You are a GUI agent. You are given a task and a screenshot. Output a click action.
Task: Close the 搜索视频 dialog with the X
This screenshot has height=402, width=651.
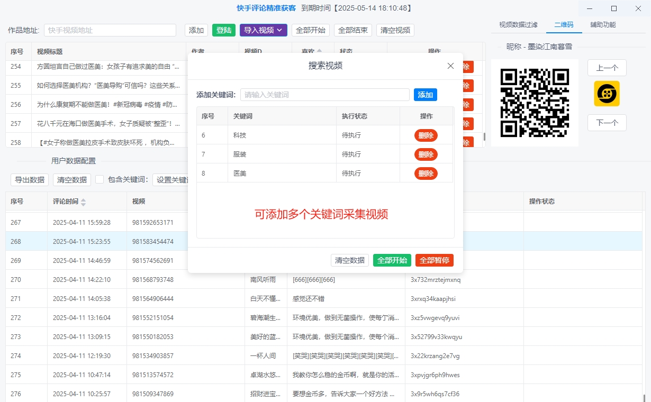tap(450, 66)
